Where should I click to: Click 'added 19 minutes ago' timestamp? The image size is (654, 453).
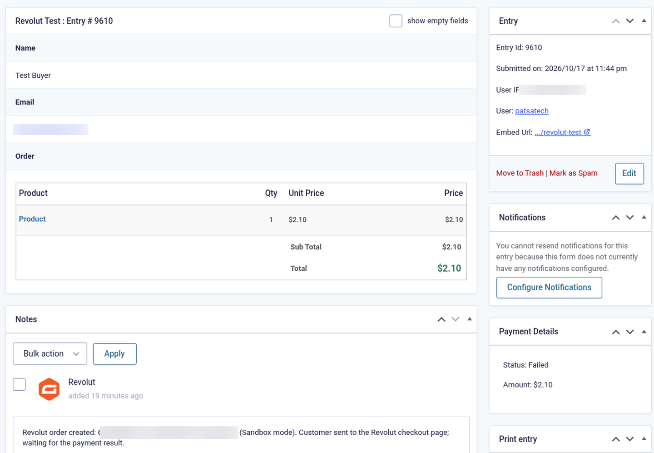106,396
